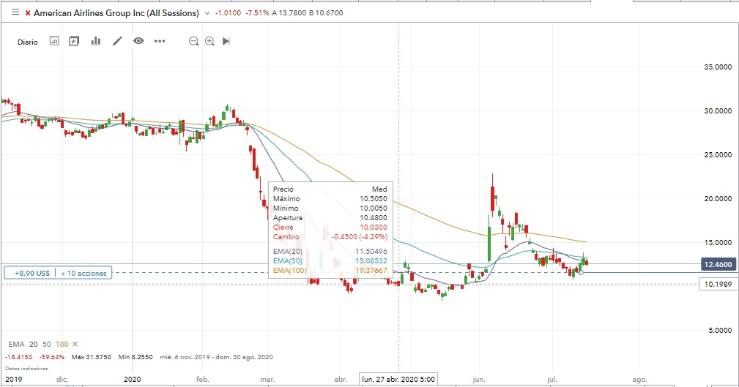
Task: Click the EMA indicator label in legend
Action: [x=16, y=344]
